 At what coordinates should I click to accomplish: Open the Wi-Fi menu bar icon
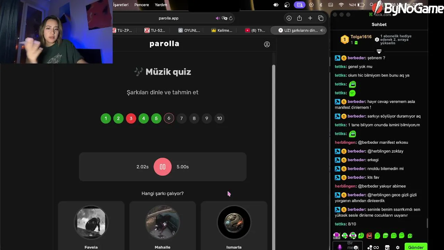click(341, 5)
